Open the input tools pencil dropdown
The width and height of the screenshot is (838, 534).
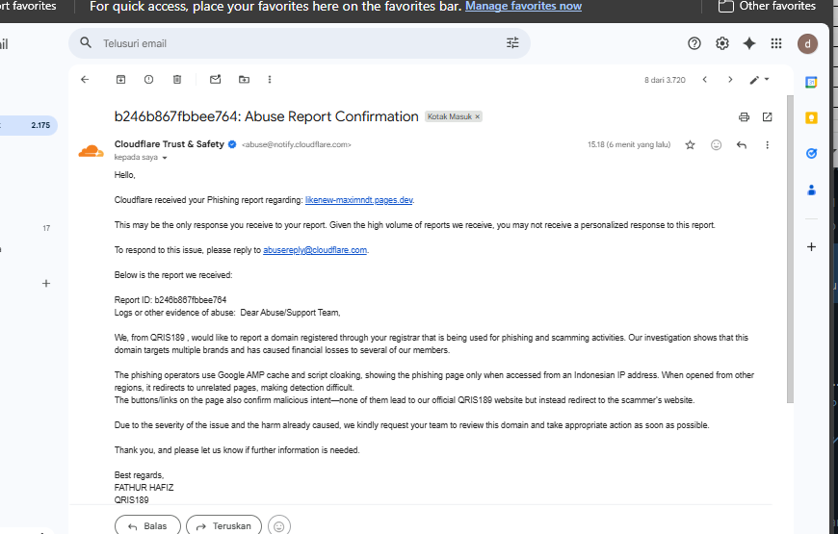tap(759, 80)
